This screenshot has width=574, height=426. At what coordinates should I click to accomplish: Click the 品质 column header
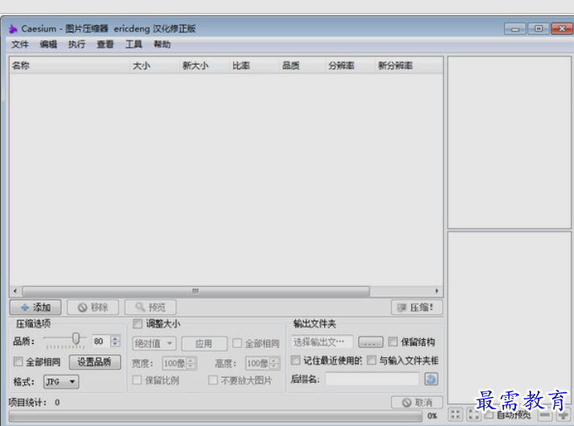pos(302,66)
